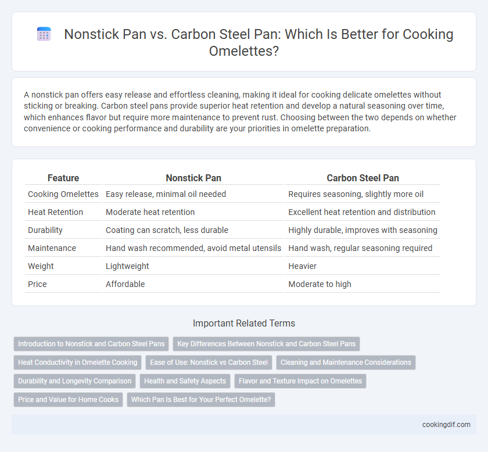Click the intro paragraph about nonstick pans
Viewport: 488px width, 452px height.
(240, 112)
